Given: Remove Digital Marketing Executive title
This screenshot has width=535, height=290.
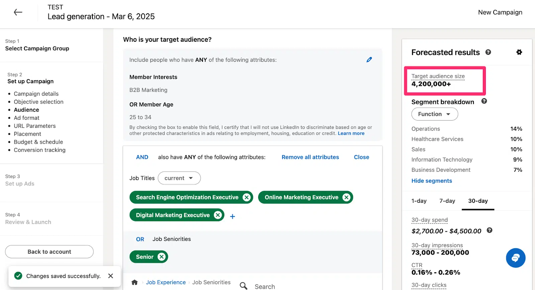Looking at the screenshot, I should tap(218, 215).
